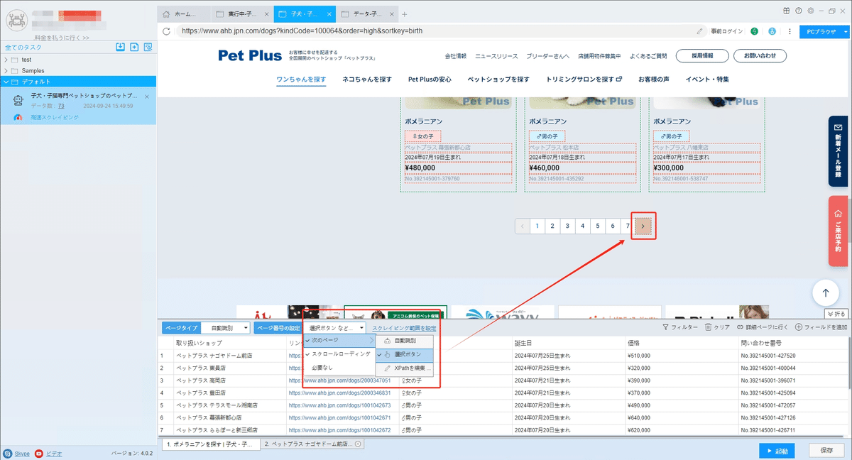Switch to the 実行中-子 tab
This screenshot has height=460, width=852.
241,13
